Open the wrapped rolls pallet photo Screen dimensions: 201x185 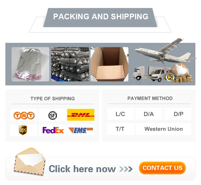70,64
